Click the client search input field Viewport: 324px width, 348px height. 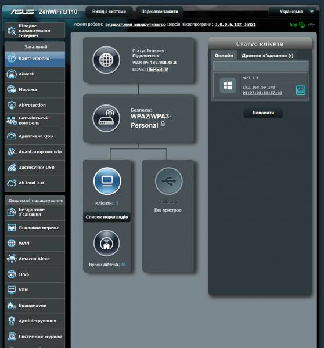click(x=261, y=66)
